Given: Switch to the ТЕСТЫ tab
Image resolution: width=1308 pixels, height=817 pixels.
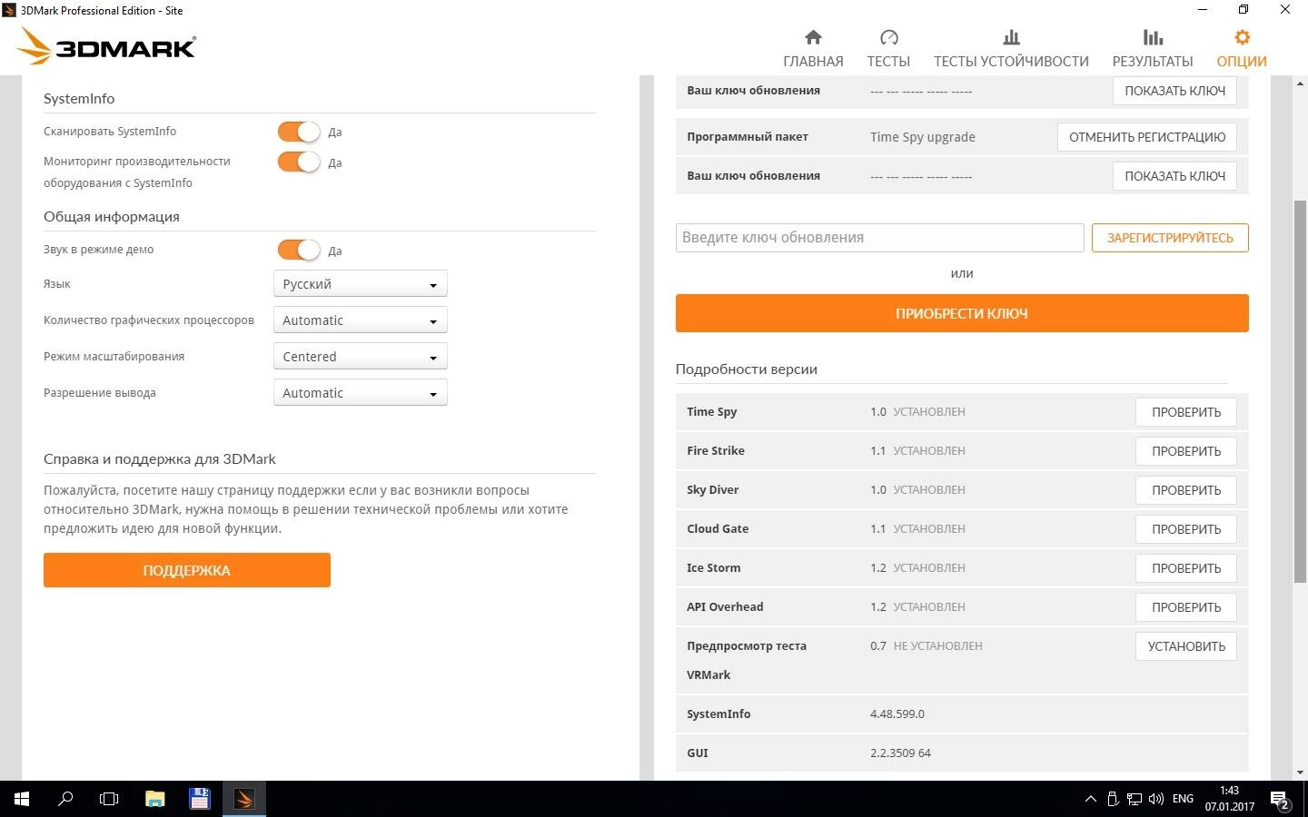Looking at the screenshot, I should 888,48.
